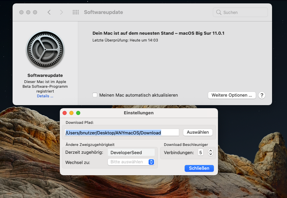Open the help question mark button
Screen dimensions: 287x198
click(x=262, y=95)
